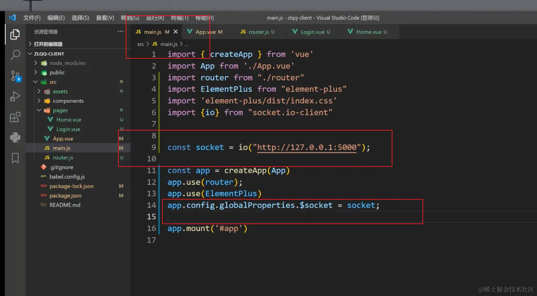Open the Explorer view in activity bar

(x=15, y=34)
